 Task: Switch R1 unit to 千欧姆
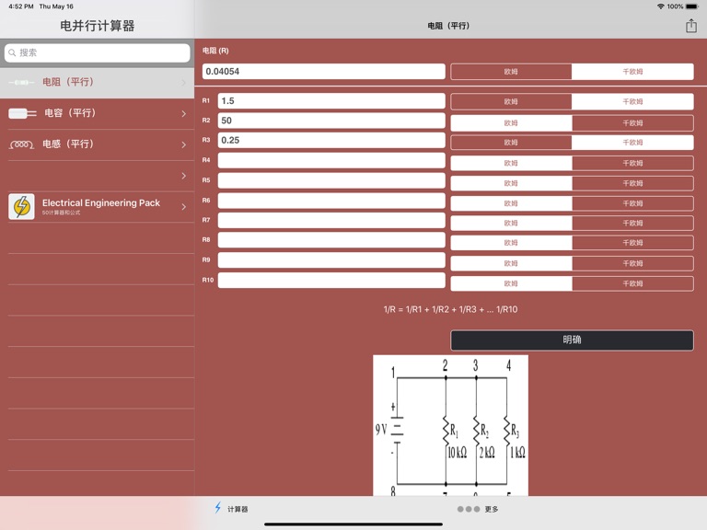pos(632,102)
